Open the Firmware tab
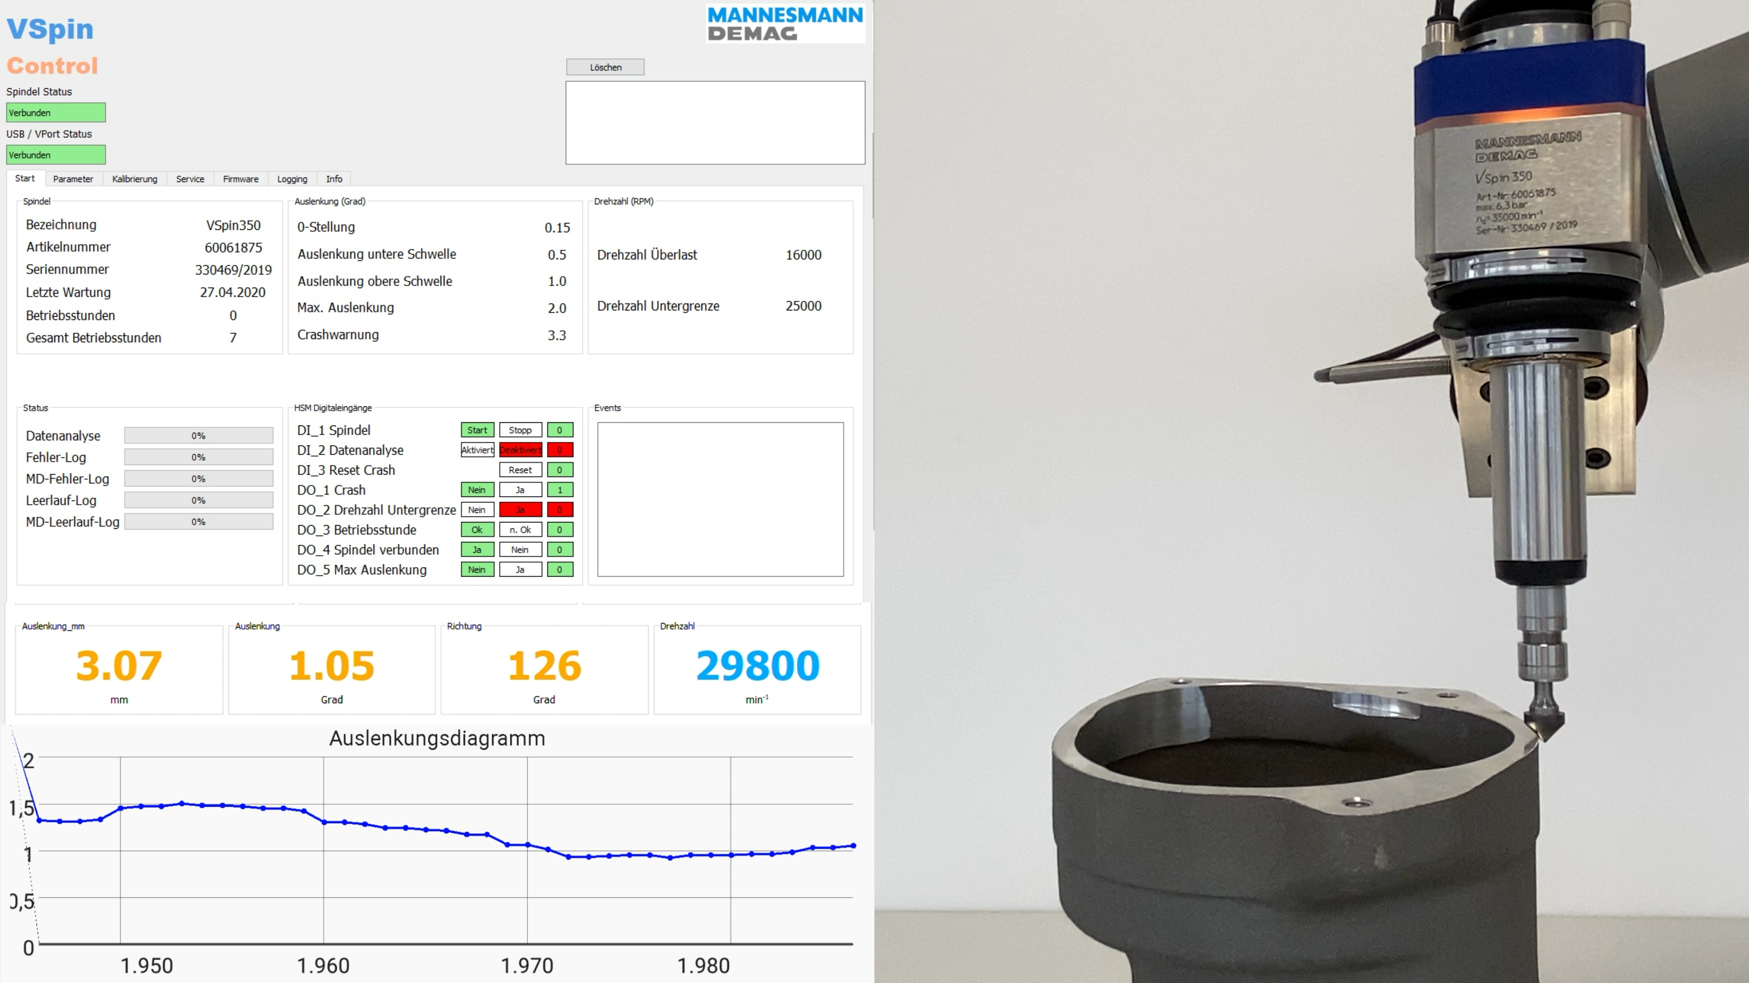1749x983 pixels. click(x=241, y=179)
